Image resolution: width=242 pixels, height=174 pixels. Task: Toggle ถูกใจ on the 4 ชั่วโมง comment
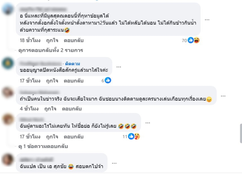click(50, 108)
